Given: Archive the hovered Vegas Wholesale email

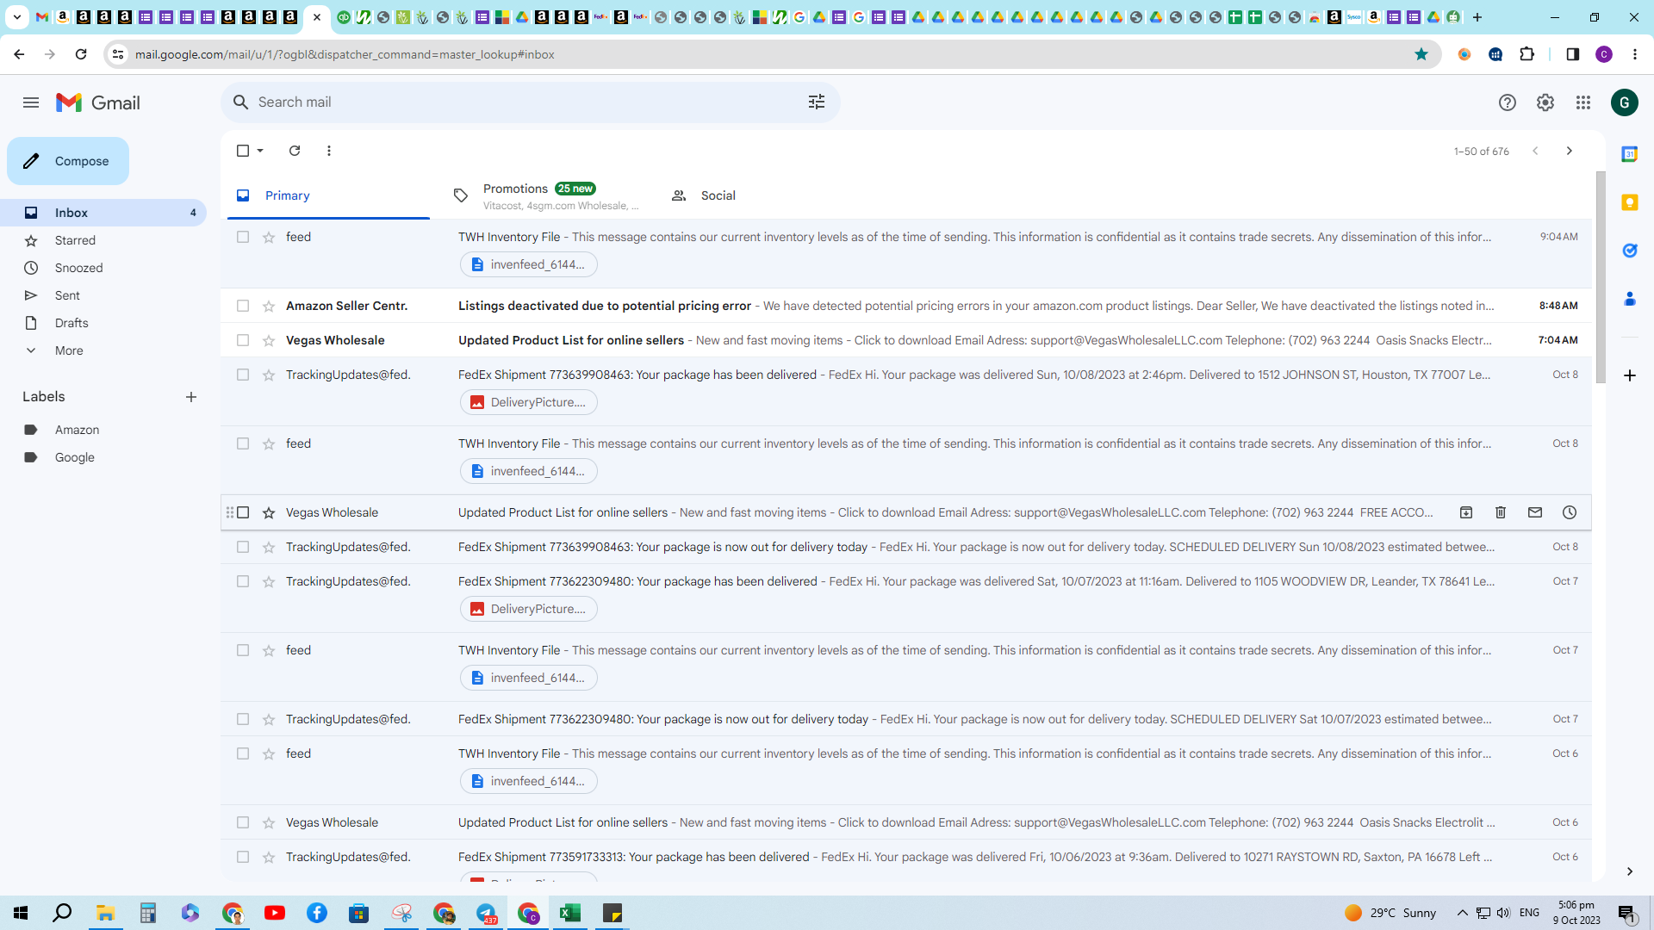Looking at the screenshot, I should point(1466,512).
